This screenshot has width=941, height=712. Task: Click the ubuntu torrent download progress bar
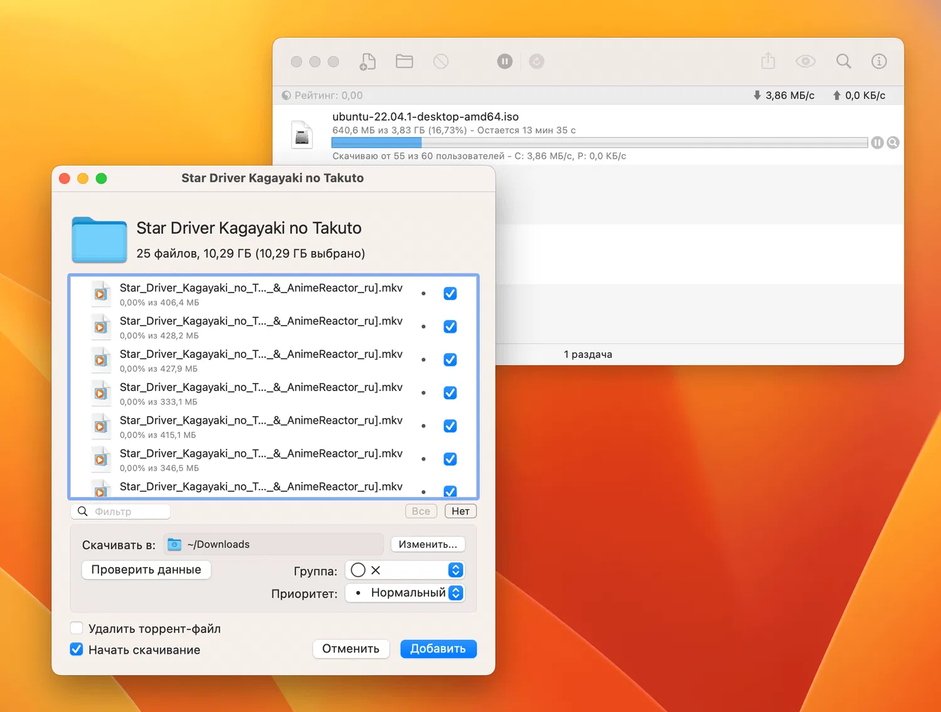click(599, 143)
